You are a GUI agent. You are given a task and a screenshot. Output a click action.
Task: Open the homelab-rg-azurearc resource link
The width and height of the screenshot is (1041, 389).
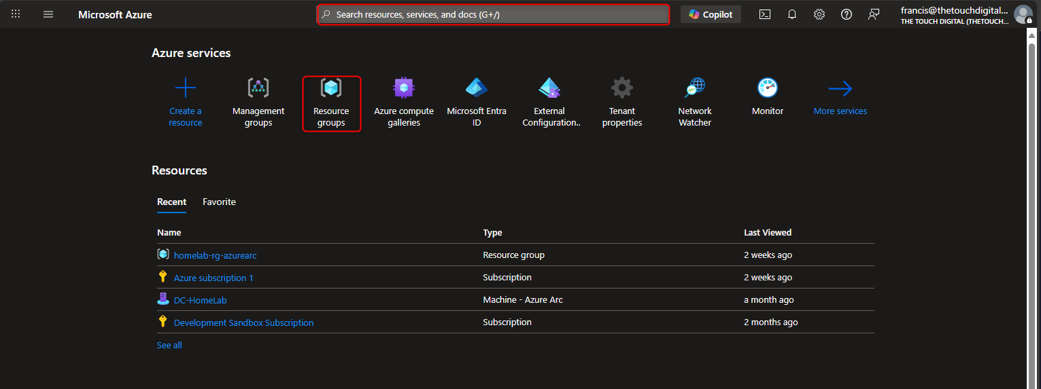coord(215,255)
